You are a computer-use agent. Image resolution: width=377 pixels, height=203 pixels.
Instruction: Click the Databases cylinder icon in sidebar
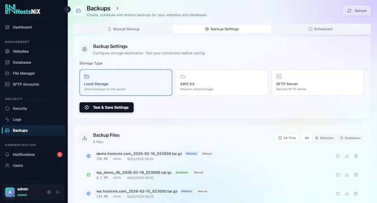tap(8, 62)
